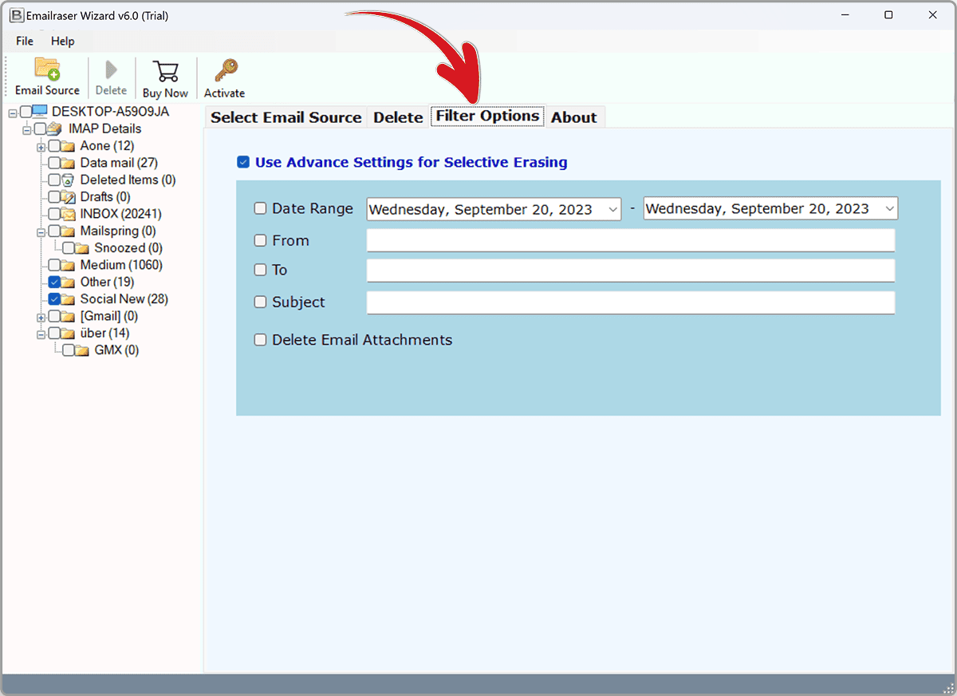Image resolution: width=957 pixels, height=696 pixels.
Task: Collapse the Mailspring folder node
Action: pos(41,231)
